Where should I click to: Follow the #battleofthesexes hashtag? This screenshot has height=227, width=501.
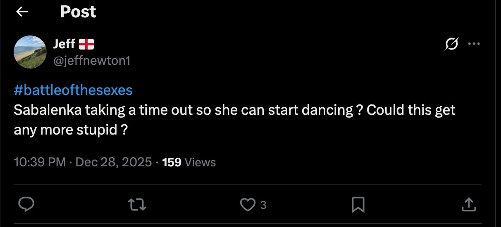click(73, 90)
